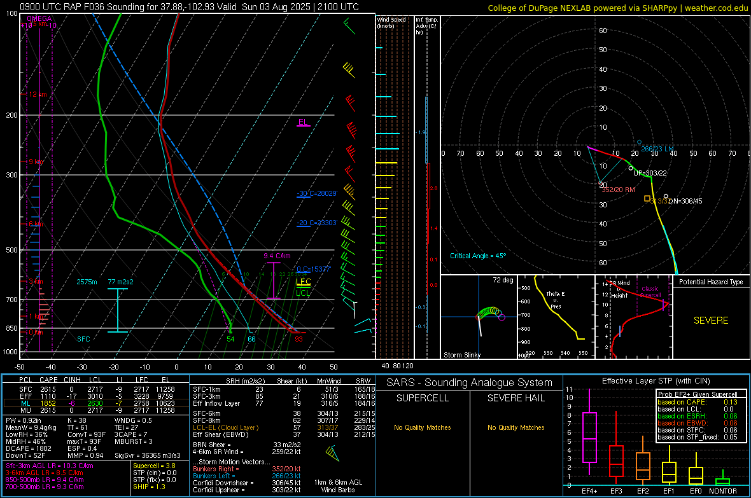Click the Classic Supercell label
This screenshot has height=498, width=751.
point(650,292)
